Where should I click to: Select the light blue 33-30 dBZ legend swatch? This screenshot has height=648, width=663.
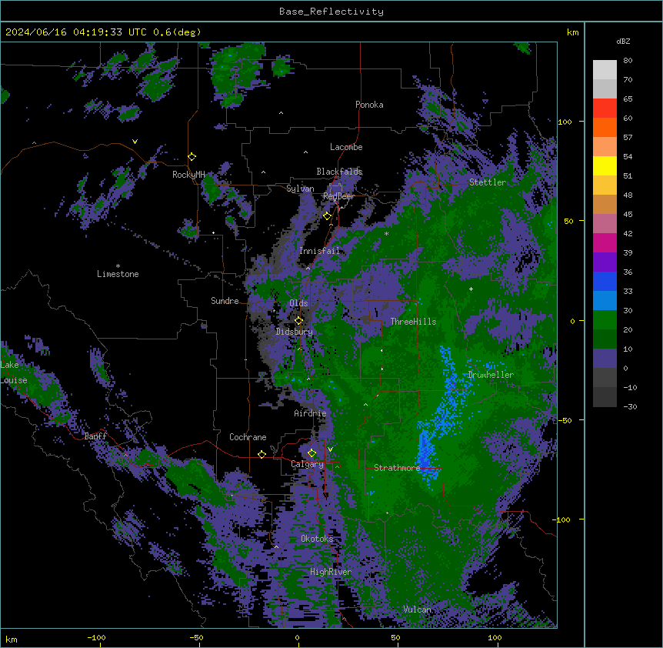click(x=605, y=301)
